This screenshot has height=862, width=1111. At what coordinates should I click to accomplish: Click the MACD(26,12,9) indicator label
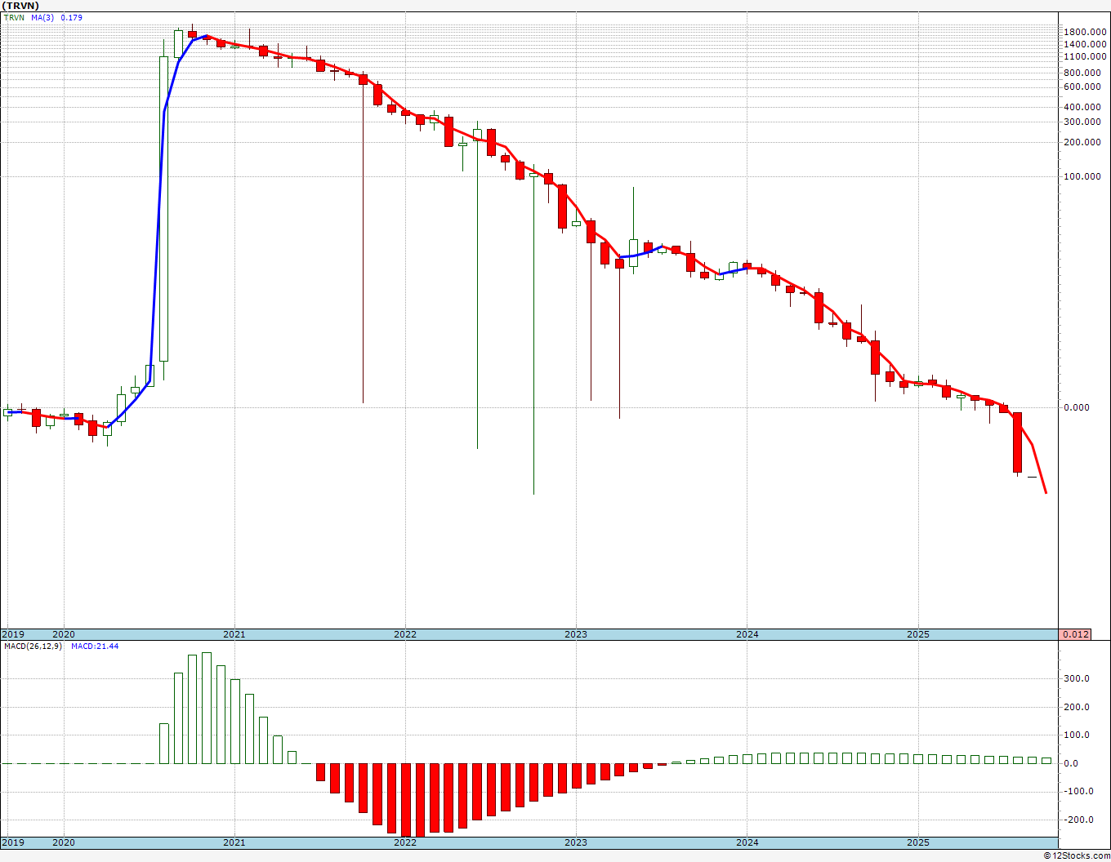point(33,646)
